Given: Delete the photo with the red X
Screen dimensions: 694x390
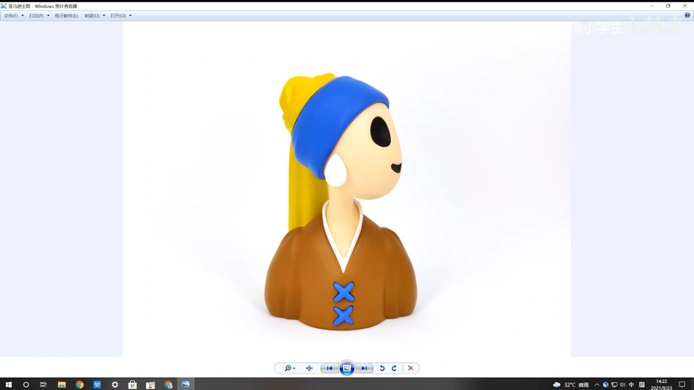Looking at the screenshot, I should 410,368.
